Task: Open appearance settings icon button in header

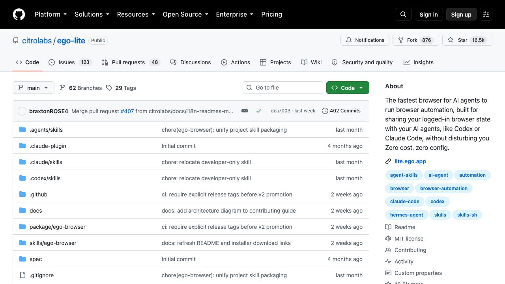Action: coord(486,14)
